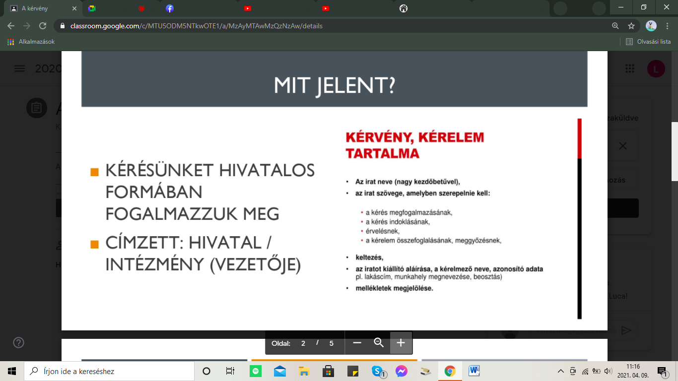Open the Classroom hamburger main menu
678x381 pixels.
[19, 69]
